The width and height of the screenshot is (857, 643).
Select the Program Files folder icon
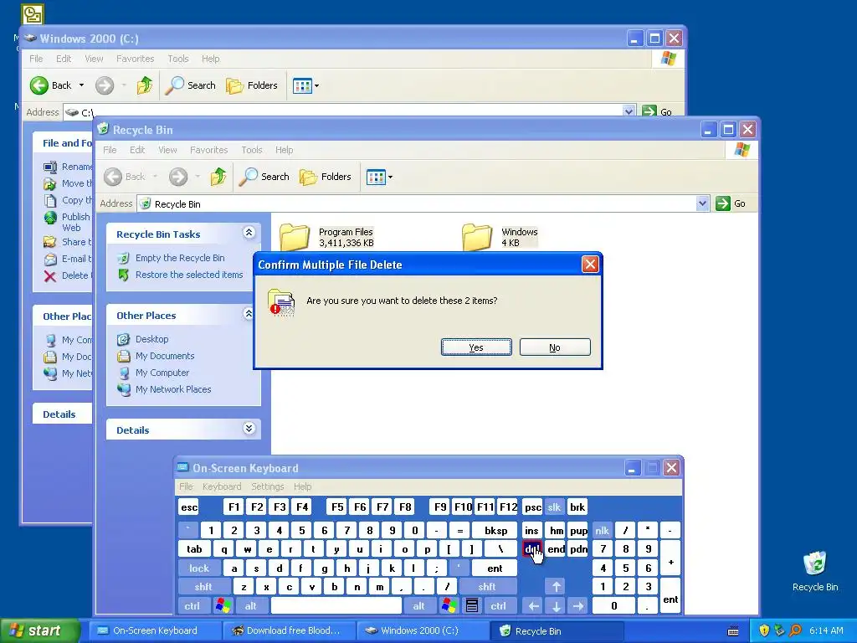[x=295, y=236]
